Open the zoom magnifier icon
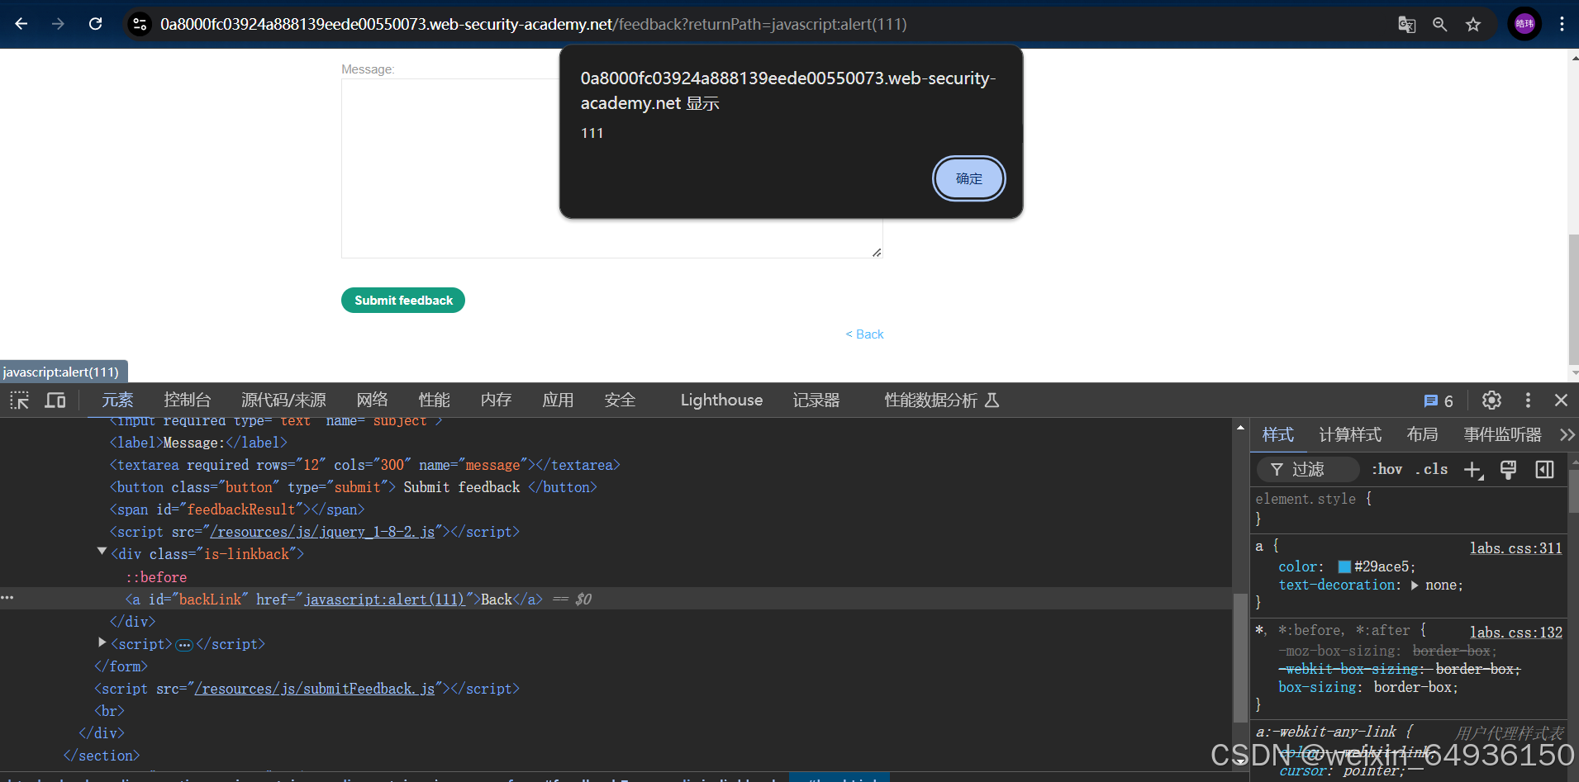 point(1439,24)
